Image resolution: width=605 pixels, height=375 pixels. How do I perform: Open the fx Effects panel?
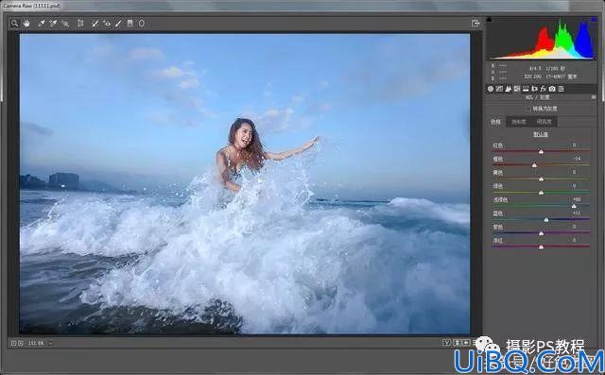point(544,89)
